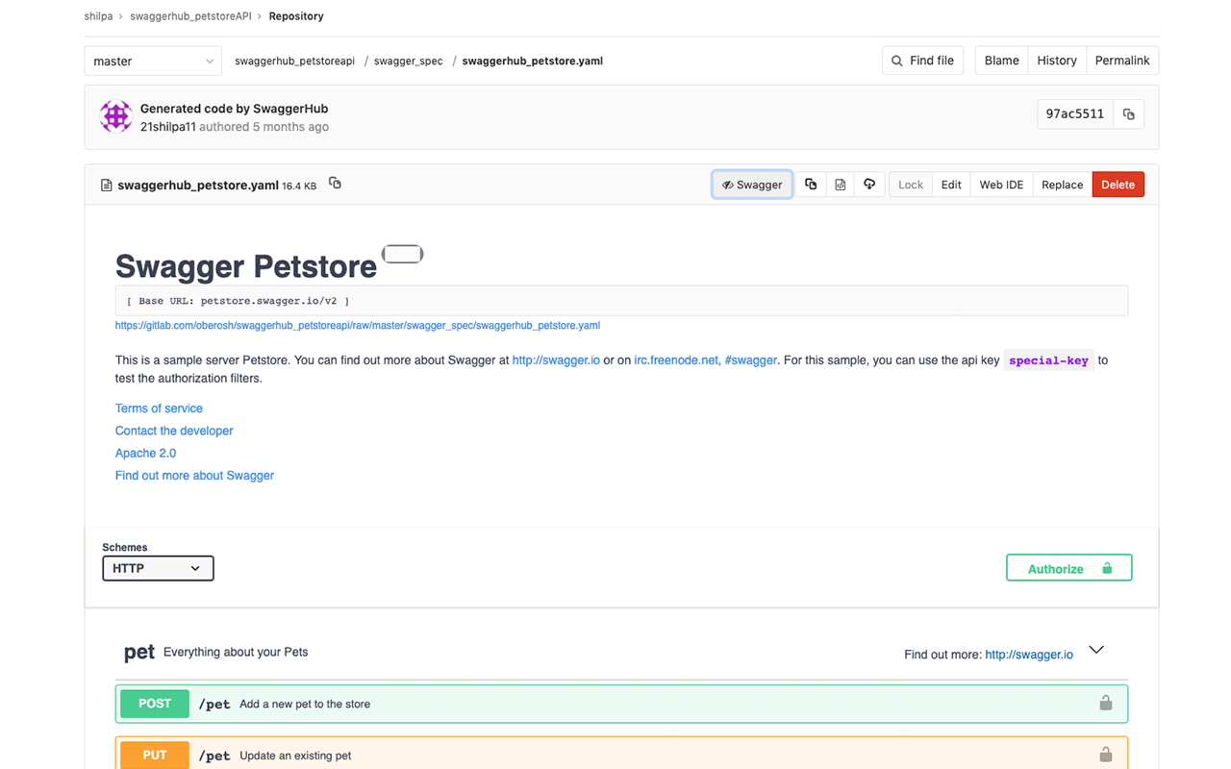
Task: Open Apache 2.0 license link
Action: coord(145,453)
